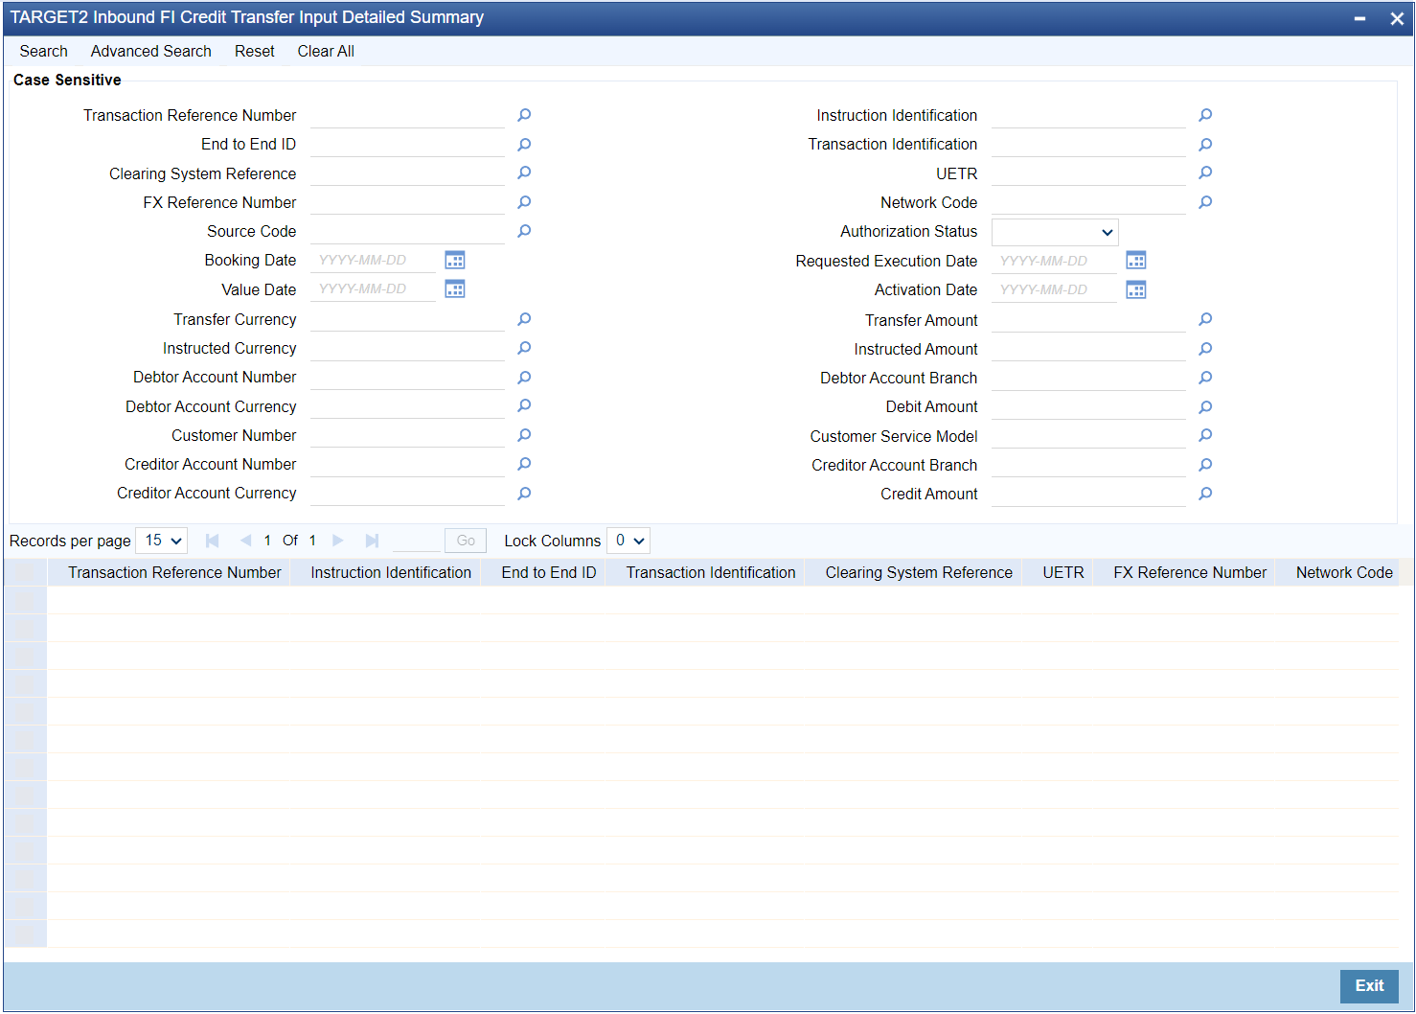
Task: Go to the previous page of records
Action: click(245, 541)
